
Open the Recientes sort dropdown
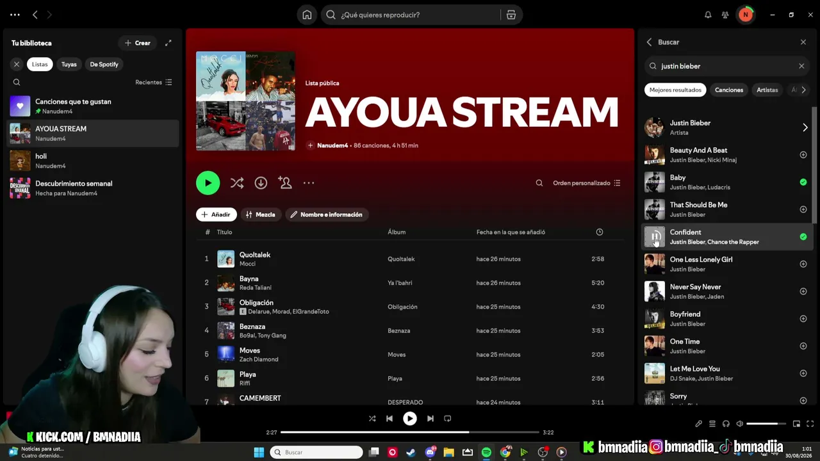[x=154, y=82]
